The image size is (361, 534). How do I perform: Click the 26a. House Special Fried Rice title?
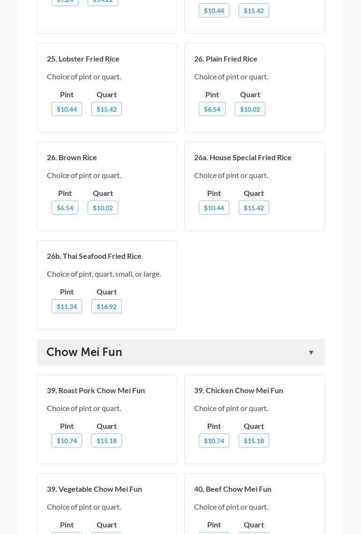click(x=243, y=157)
